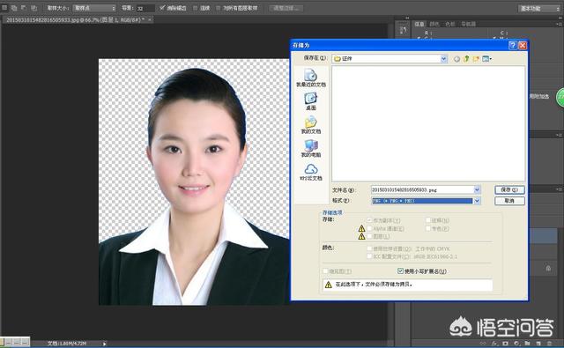Switch to the Navigator panel tab
This screenshot has height=348, width=564.
tap(468, 24)
